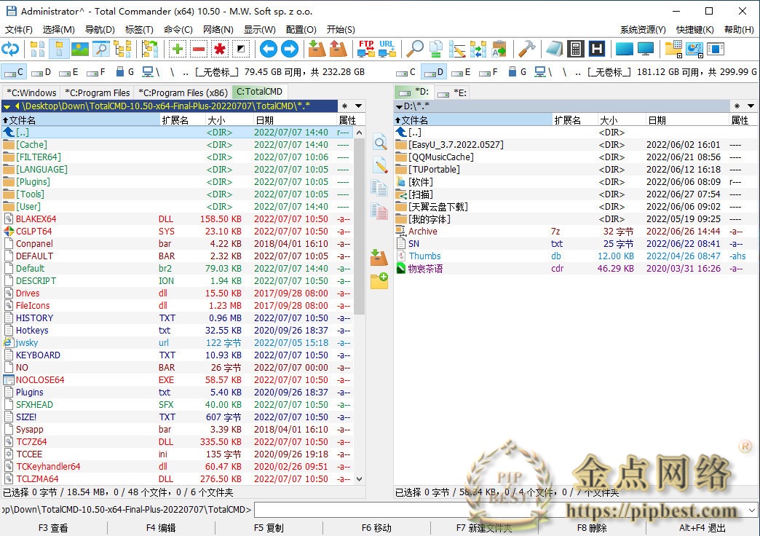Start a URL network connection
Image resolution: width=760 pixels, height=536 pixels.
coord(388,50)
